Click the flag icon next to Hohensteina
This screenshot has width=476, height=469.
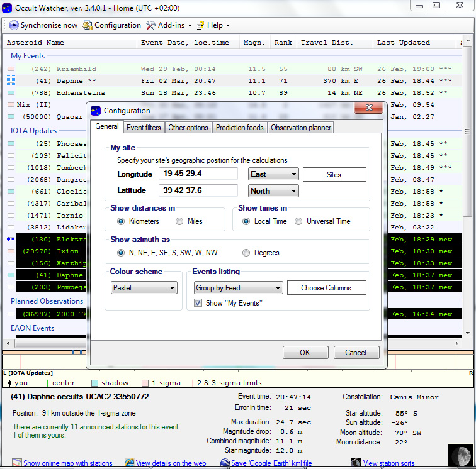pyautogui.click(x=11, y=93)
